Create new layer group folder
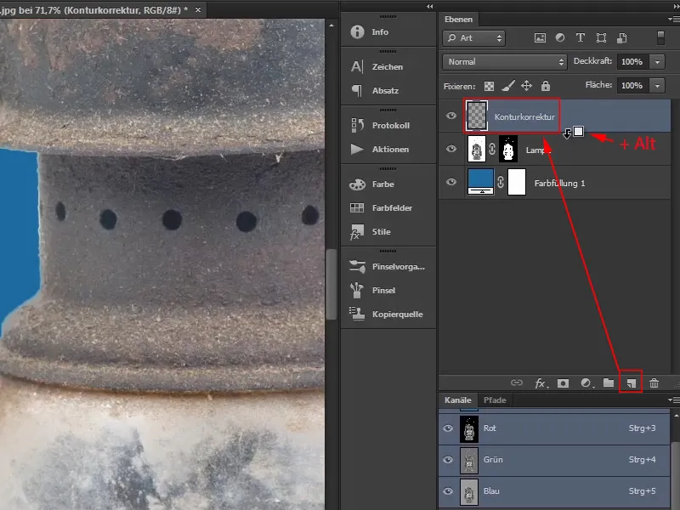The height and width of the screenshot is (510, 680). coord(609,382)
